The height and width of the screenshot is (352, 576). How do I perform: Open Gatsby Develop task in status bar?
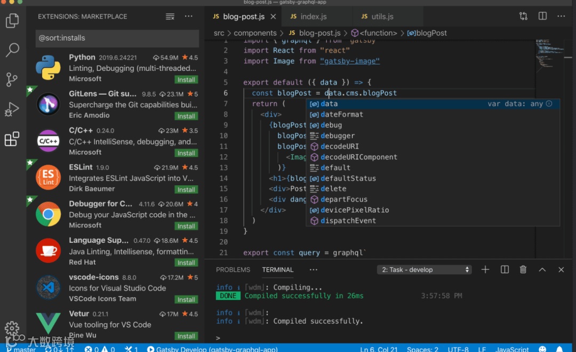[x=212, y=349]
